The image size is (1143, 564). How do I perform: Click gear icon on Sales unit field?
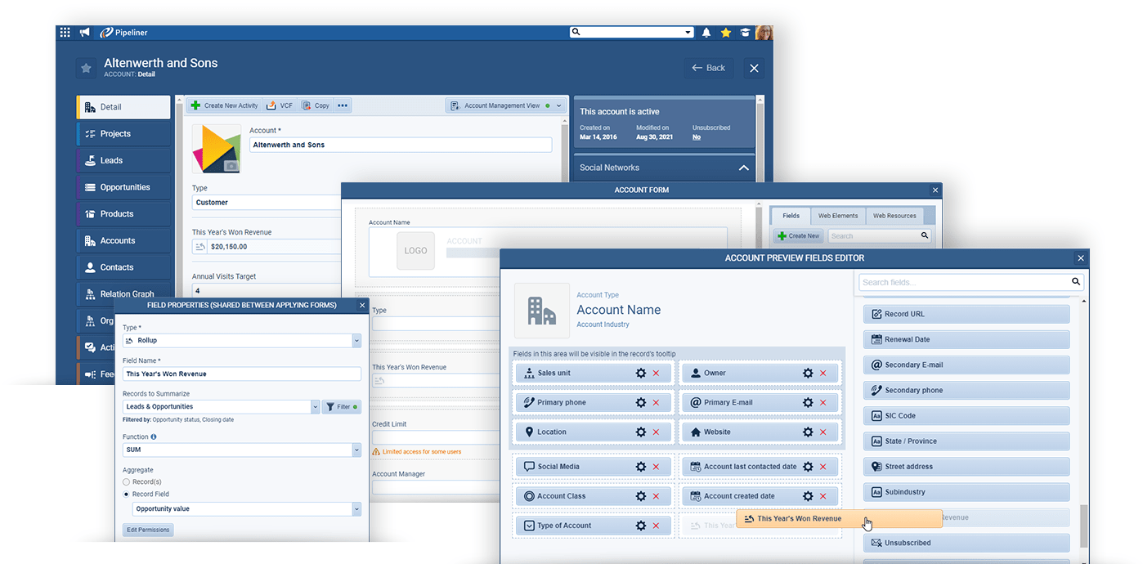pyautogui.click(x=641, y=374)
